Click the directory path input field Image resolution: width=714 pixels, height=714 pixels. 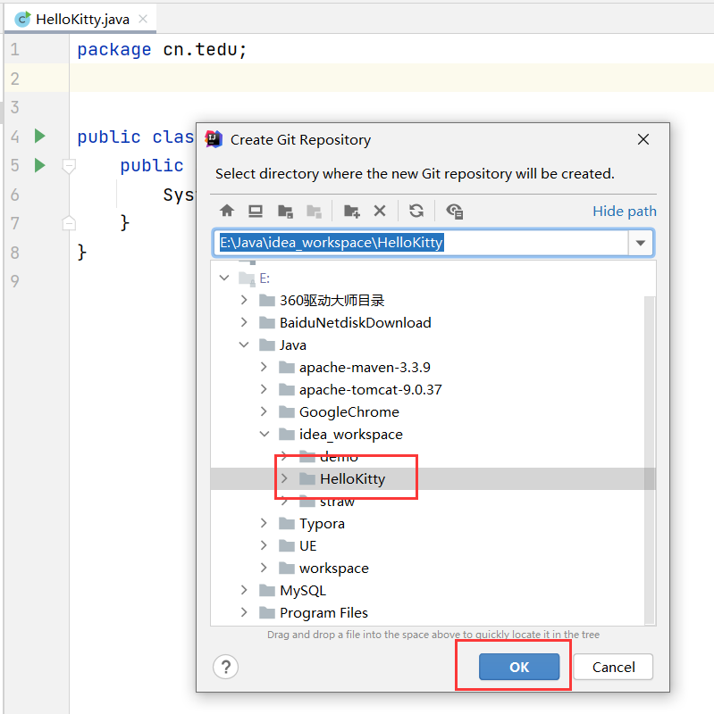[x=421, y=243]
